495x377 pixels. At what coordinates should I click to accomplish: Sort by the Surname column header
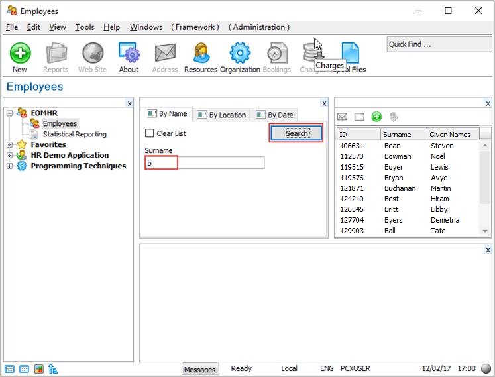point(404,135)
